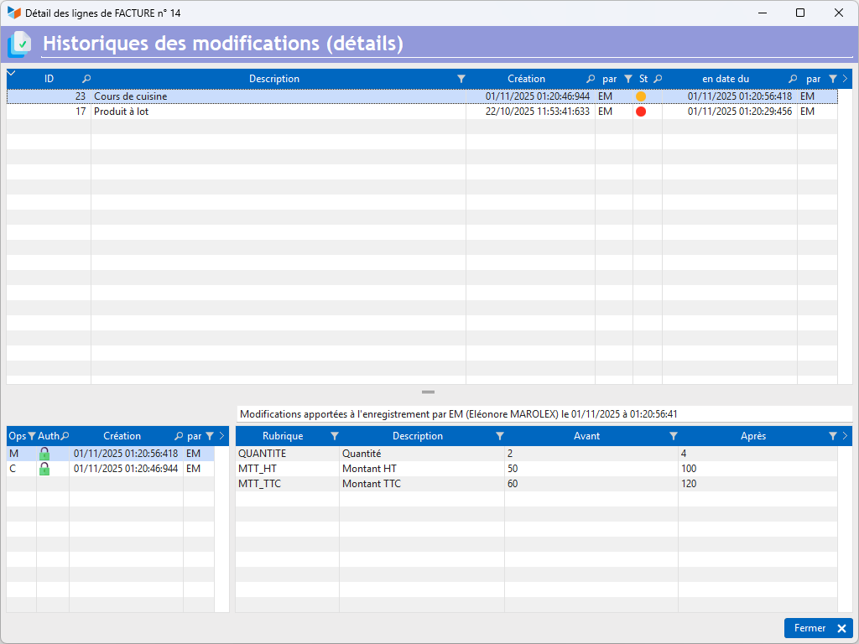Select the Produit à lot row
The width and height of the screenshot is (859, 644).
pyautogui.click(x=252, y=112)
